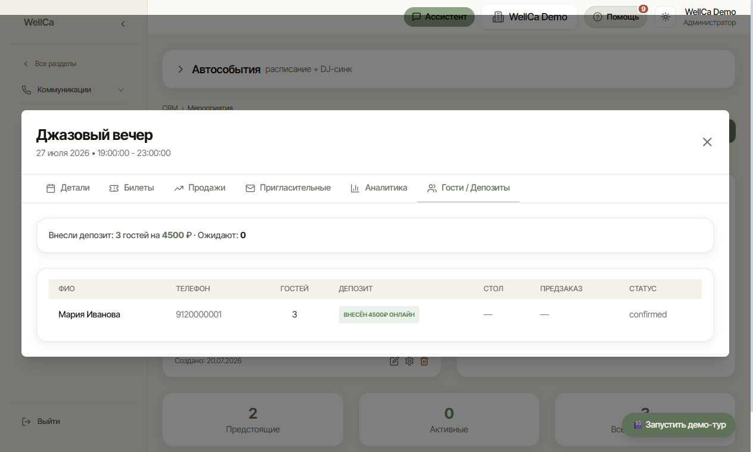Expand the Коммуникации sidebar section
The height and width of the screenshot is (452, 753).
[x=73, y=90]
